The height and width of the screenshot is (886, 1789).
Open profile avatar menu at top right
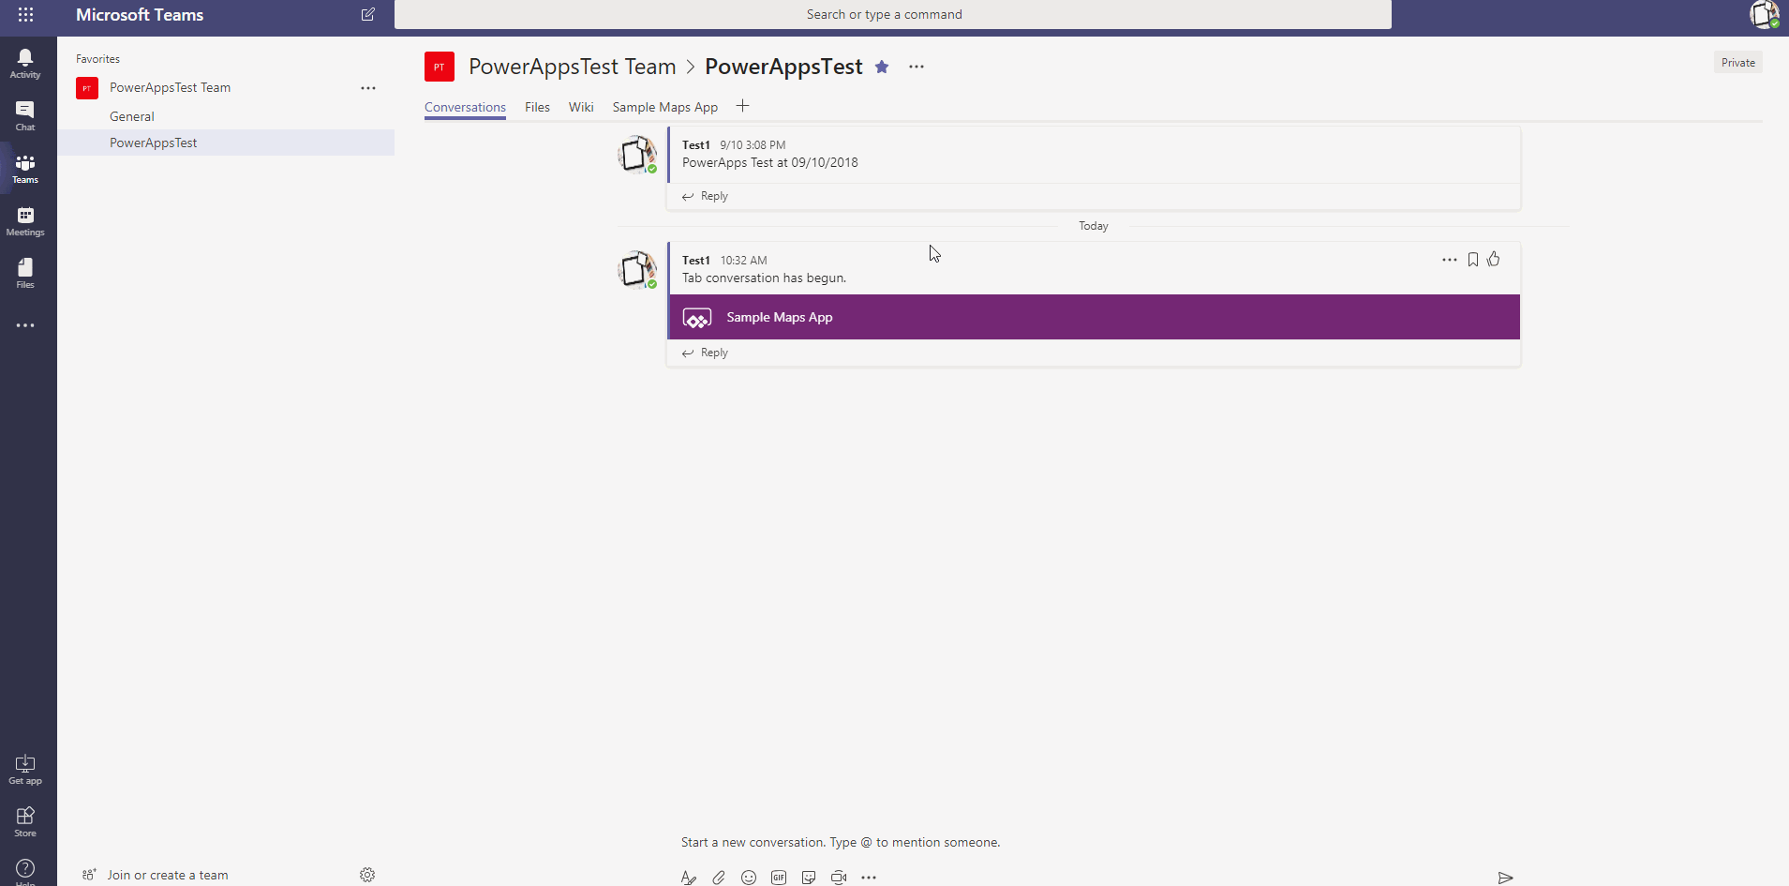1765,14
